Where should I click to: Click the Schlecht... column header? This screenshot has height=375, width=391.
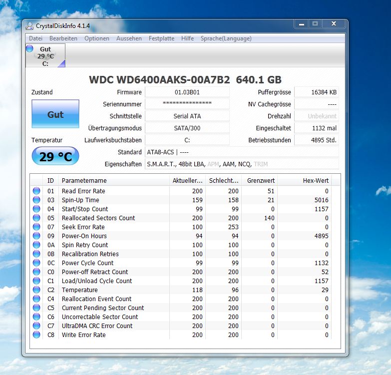point(223,181)
